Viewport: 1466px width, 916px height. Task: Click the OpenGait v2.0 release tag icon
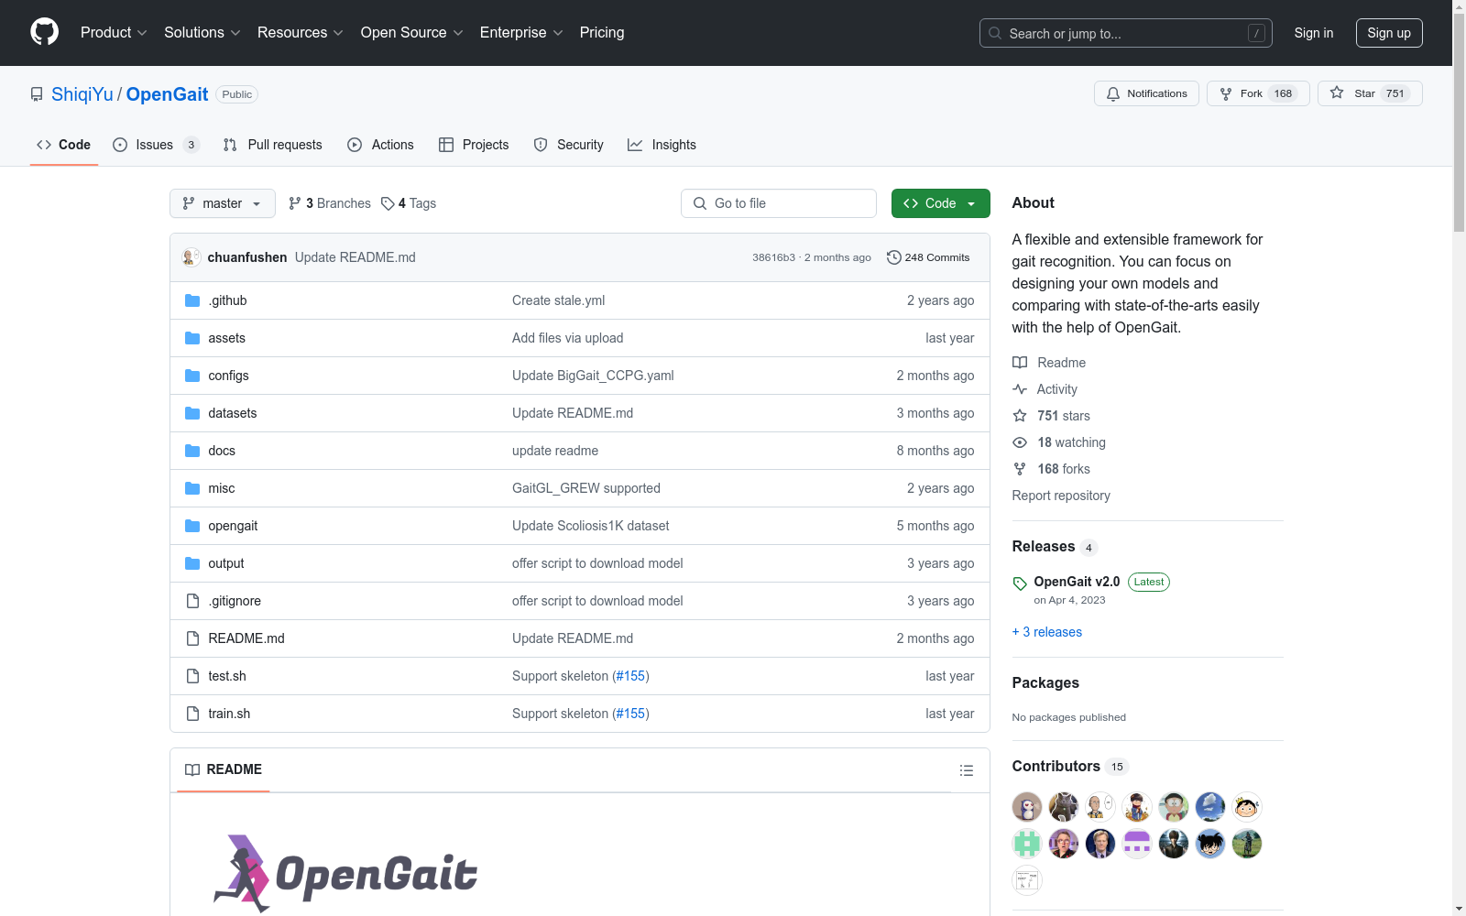(x=1020, y=583)
